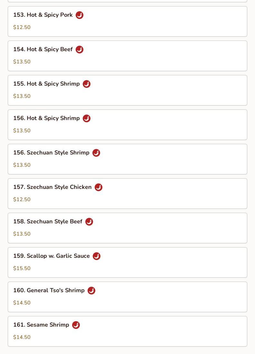This screenshot has height=354, width=255.
Task: Tap the spicy icon next to Sesame Shrimp
Action: click(x=76, y=325)
